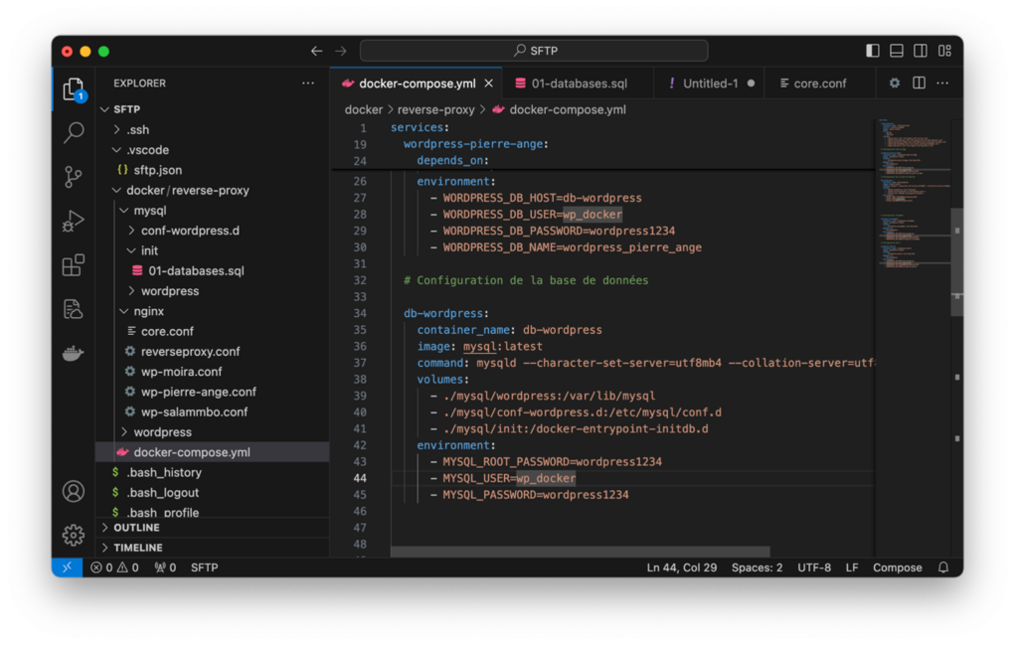Open Explorer's Views and More Actions ellipsis
The height and width of the screenshot is (649, 1018).
[x=308, y=83]
